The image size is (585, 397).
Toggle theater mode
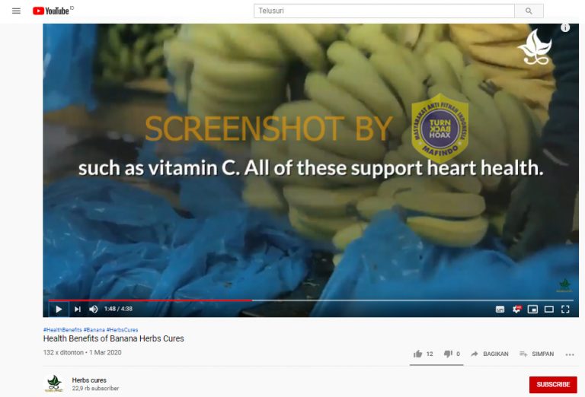pos(548,309)
